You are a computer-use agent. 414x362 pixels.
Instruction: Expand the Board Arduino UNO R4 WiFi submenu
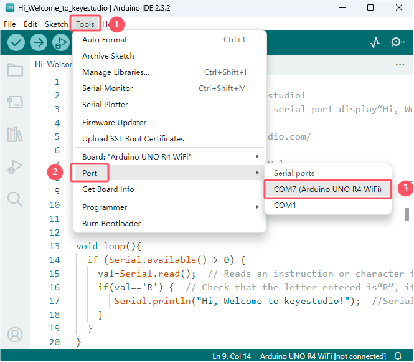pyautogui.click(x=169, y=156)
